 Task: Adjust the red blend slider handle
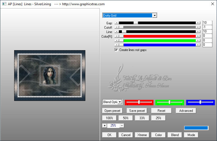139,102
